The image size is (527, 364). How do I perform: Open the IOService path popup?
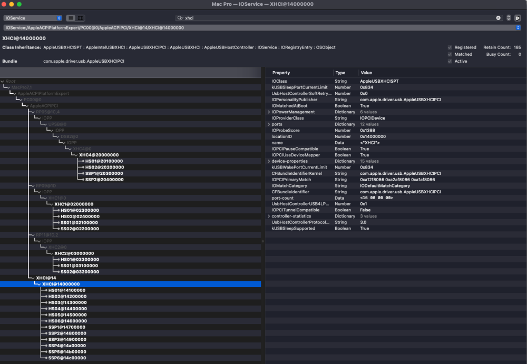pyautogui.click(x=262, y=28)
